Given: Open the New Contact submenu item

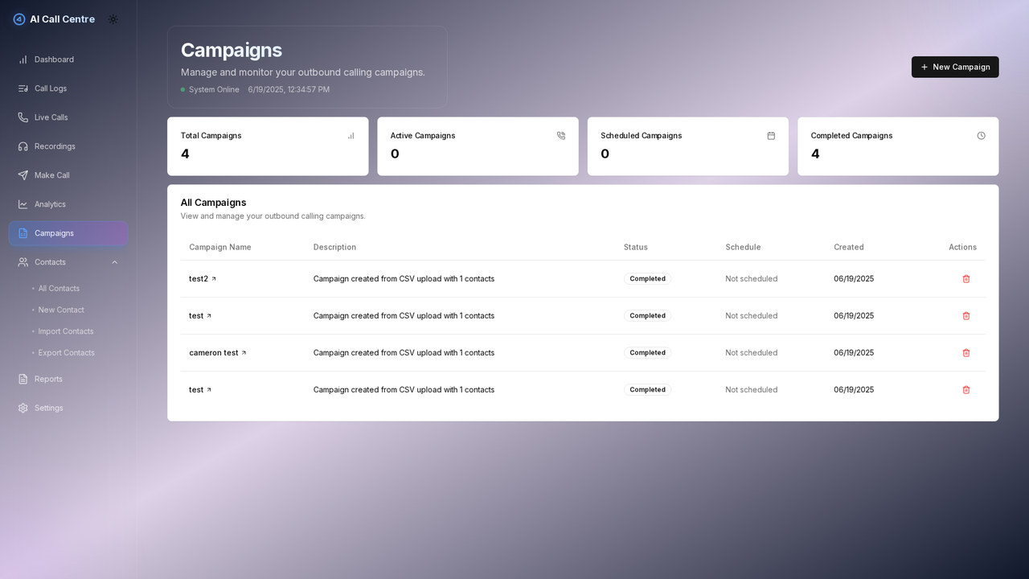Looking at the screenshot, I should tap(61, 310).
